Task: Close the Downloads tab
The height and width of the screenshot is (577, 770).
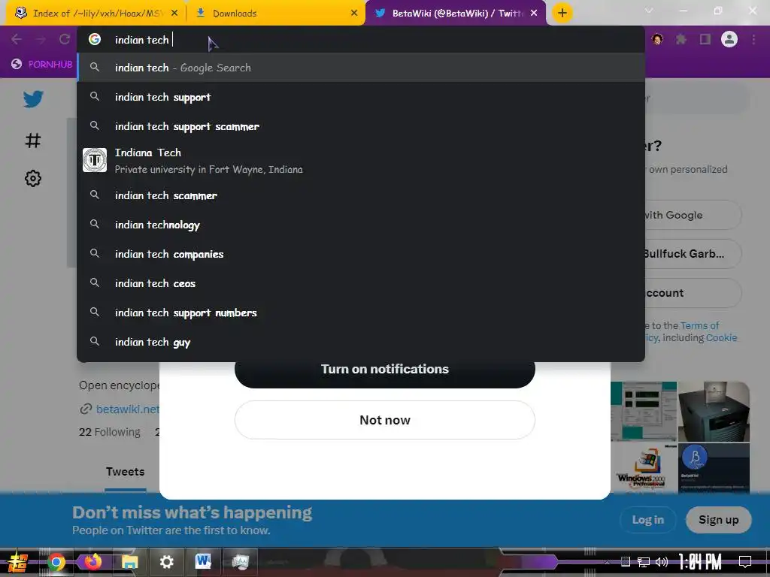Action: [x=354, y=14]
